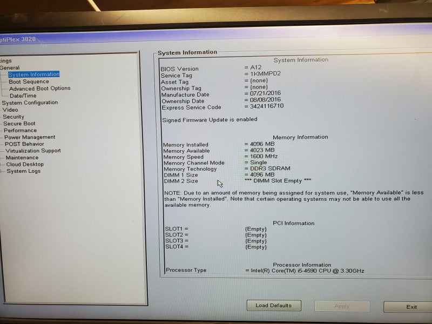Collapse the General category
Image resolution: width=432 pixels, height=324 pixels.
pyautogui.click(x=10, y=68)
